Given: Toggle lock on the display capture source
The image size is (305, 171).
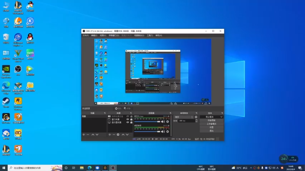Looking at the screenshot, I should coord(131,122).
